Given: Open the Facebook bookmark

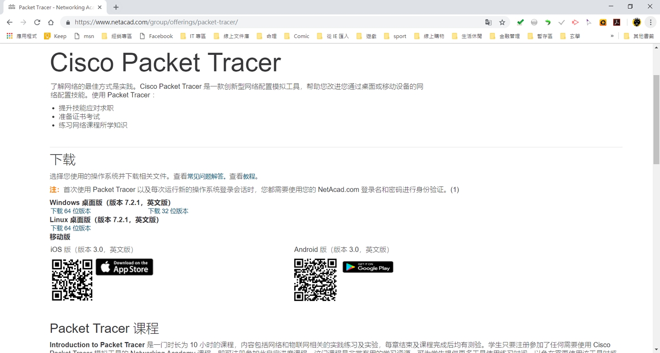Looking at the screenshot, I should [x=156, y=36].
